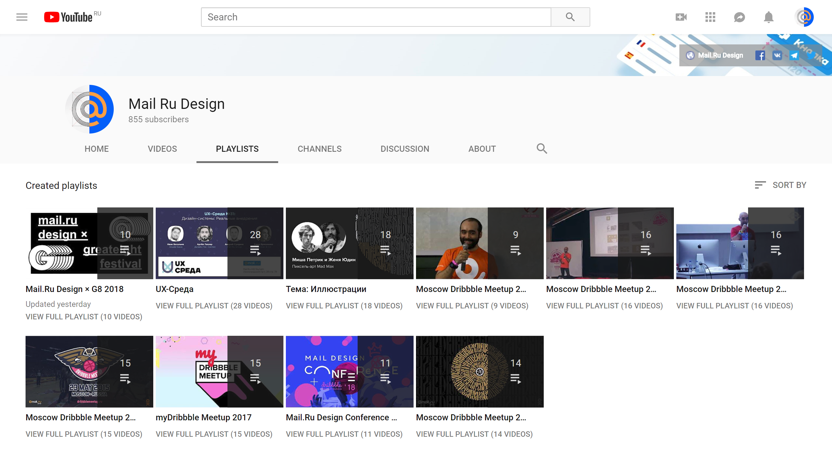The width and height of the screenshot is (832, 469).
Task: Click the create video camera icon
Action: click(681, 17)
